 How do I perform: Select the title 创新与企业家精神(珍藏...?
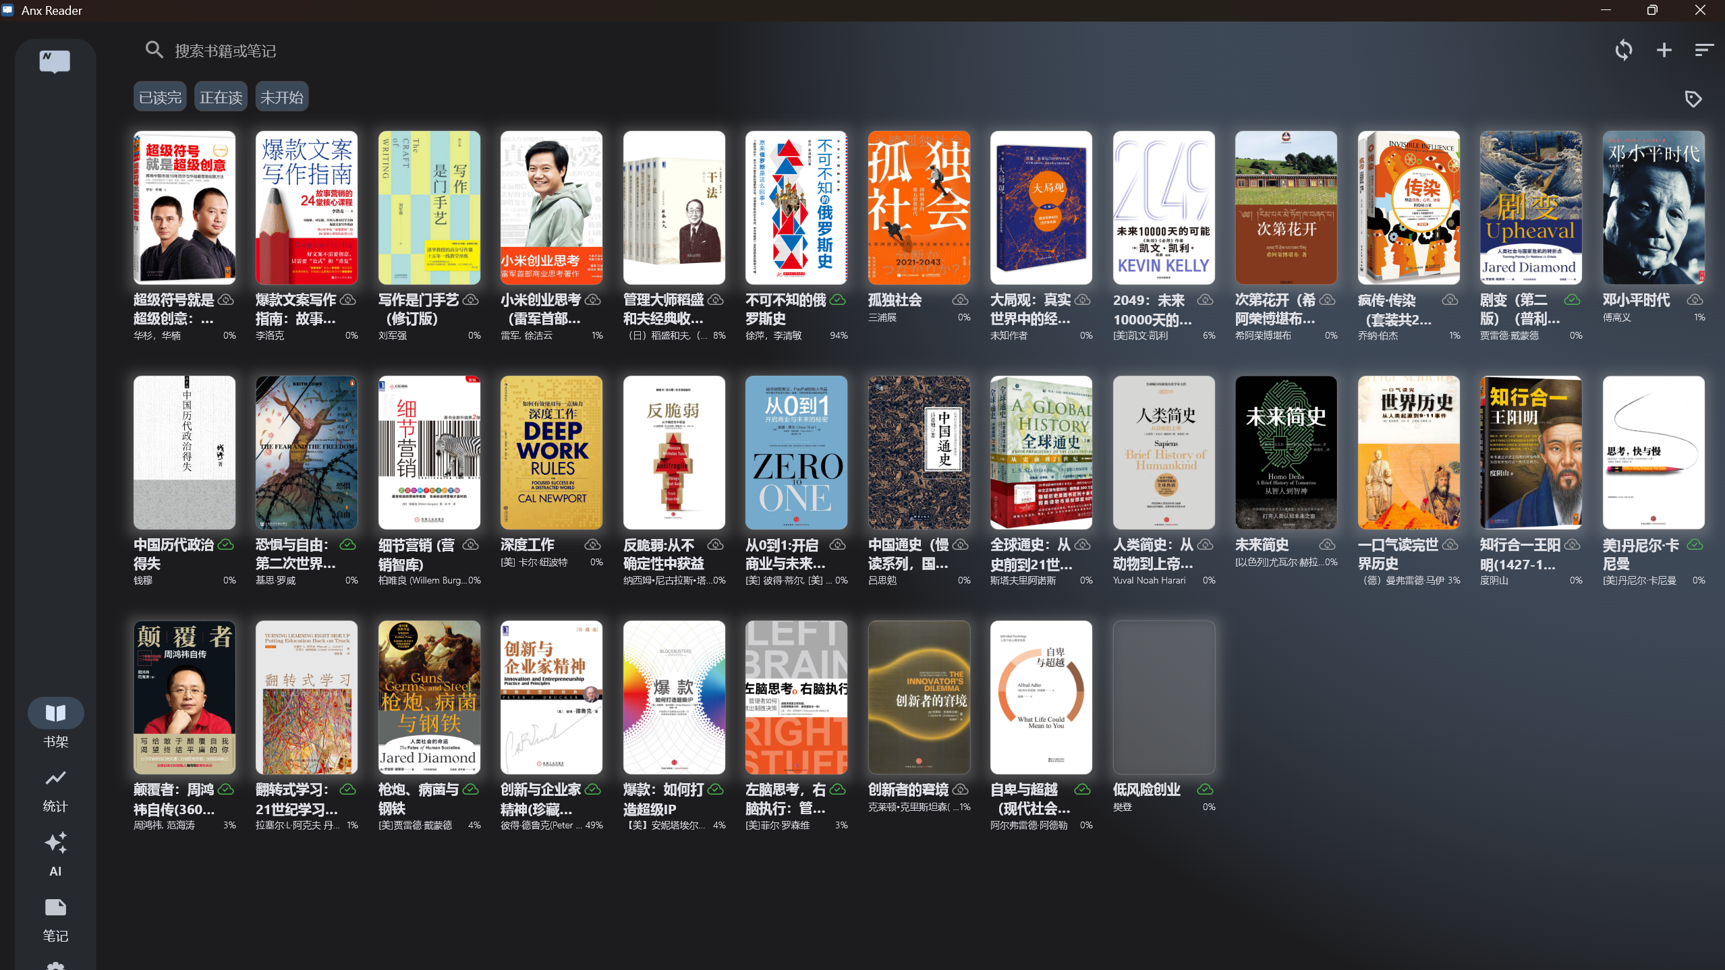tap(541, 799)
